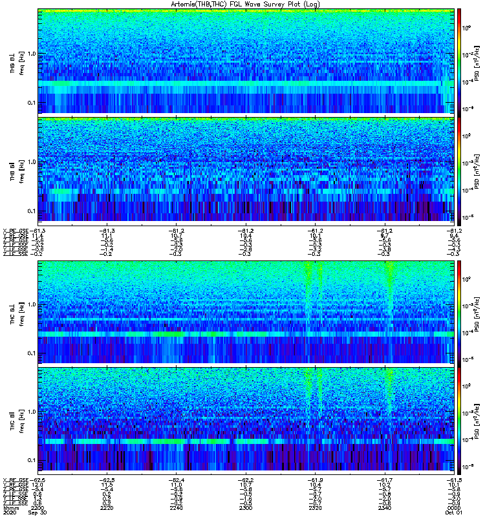Click the 0.1 frequency tick of THC B∥ panel
Image resolution: width=485 pixels, height=517 pixels.
(32, 460)
